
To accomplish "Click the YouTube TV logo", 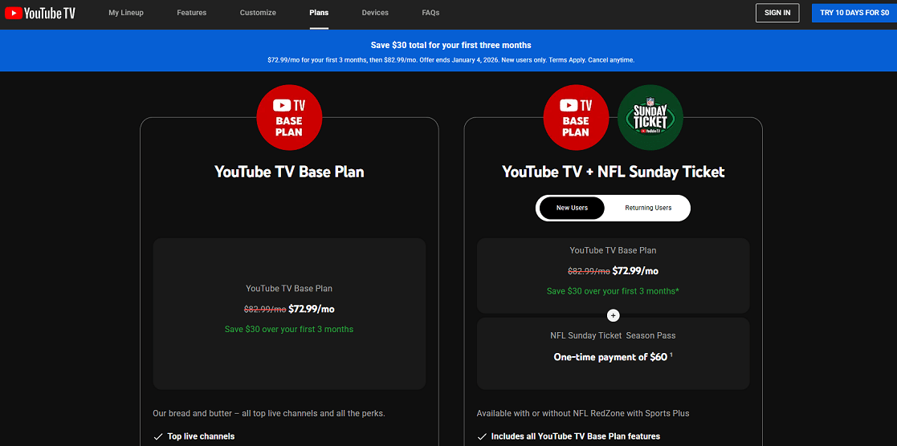I will click(x=40, y=13).
